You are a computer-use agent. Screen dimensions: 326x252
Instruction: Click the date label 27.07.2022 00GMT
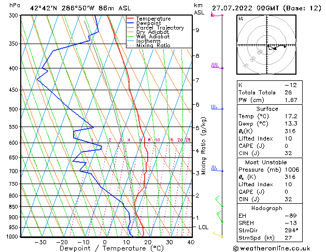245,8
